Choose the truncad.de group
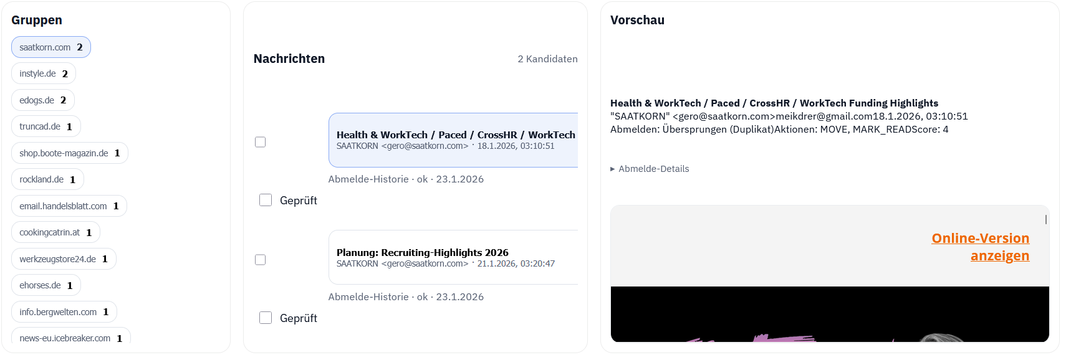The image size is (1071, 360). (46, 126)
